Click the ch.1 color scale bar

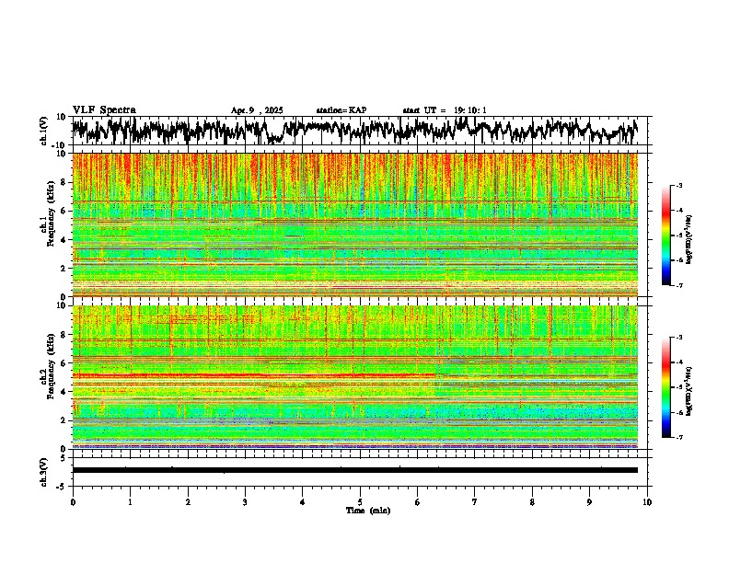point(665,236)
